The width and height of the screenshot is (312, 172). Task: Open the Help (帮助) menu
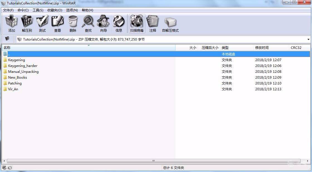(87, 10)
